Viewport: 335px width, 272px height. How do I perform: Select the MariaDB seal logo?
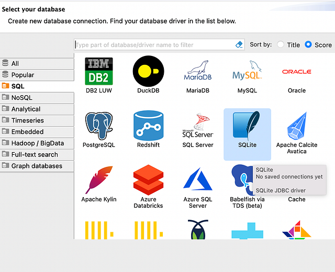pyautogui.click(x=198, y=70)
